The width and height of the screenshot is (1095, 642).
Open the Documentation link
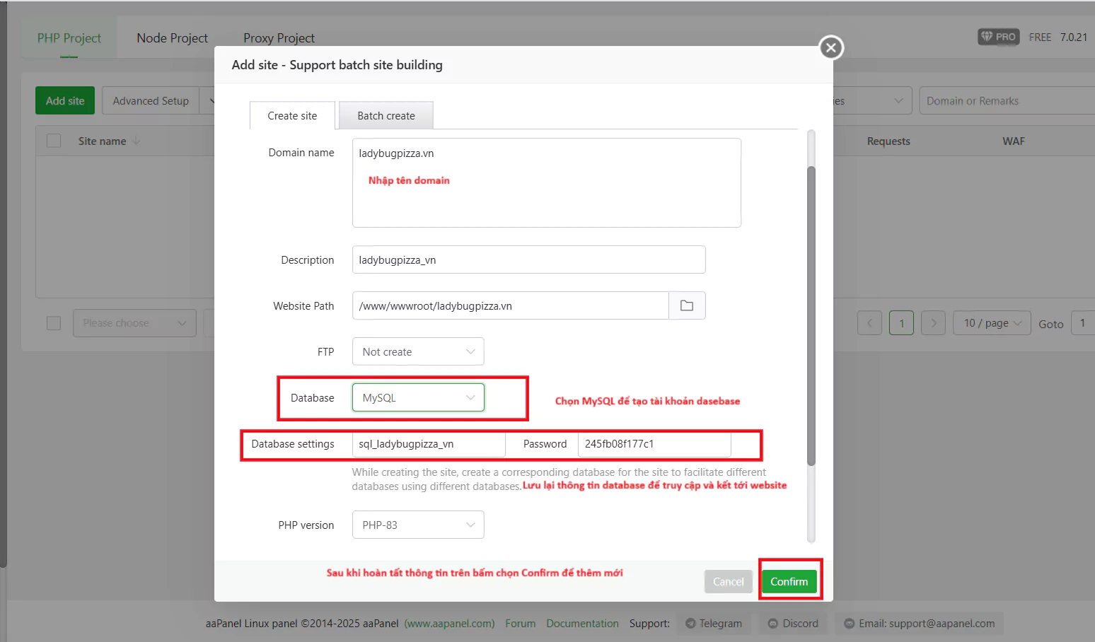pyautogui.click(x=582, y=623)
